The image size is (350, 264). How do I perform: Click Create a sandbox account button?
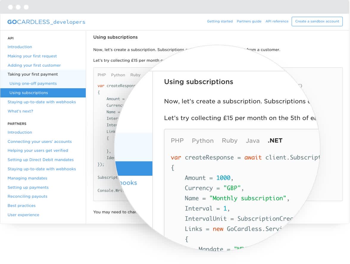pos(317,21)
